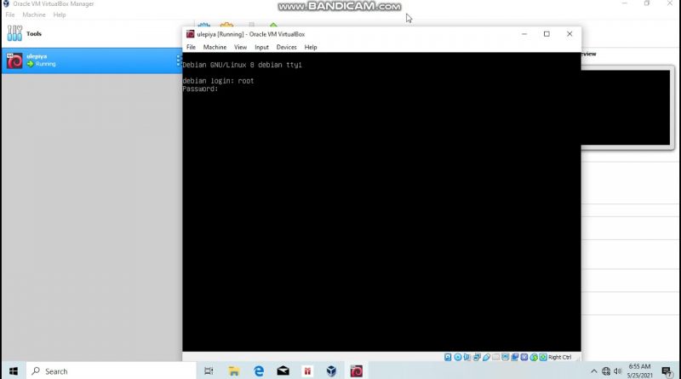
Task: Click the Tools wrench icon in Manager
Action: [14, 33]
